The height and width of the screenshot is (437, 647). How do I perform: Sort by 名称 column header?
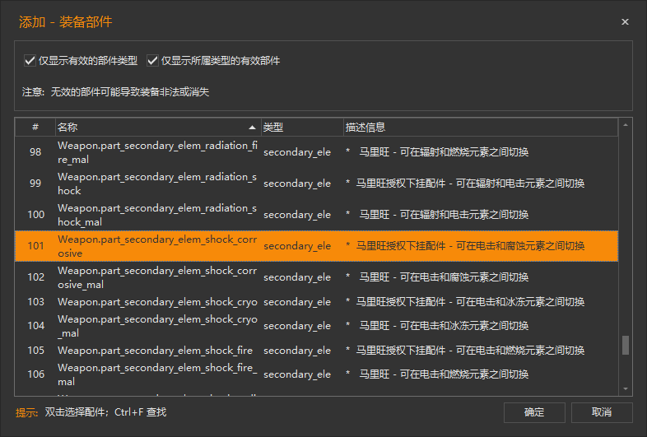156,128
